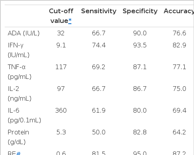Select IFN-γ accuracy value 82.9
The height and width of the screenshot is (155, 194).
coord(179,45)
